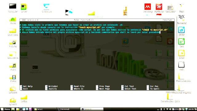
Task: Open the Mint Menu button
Action: point(5,109)
